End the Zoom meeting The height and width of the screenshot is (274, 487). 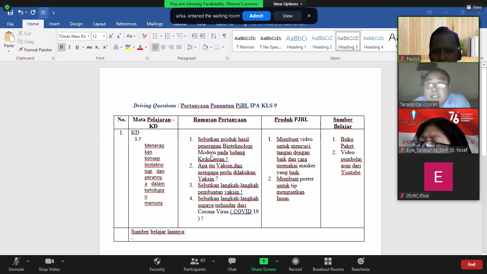pos(472,264)
